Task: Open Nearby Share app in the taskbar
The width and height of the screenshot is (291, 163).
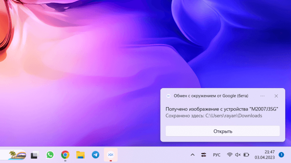Action: point(111,154)
